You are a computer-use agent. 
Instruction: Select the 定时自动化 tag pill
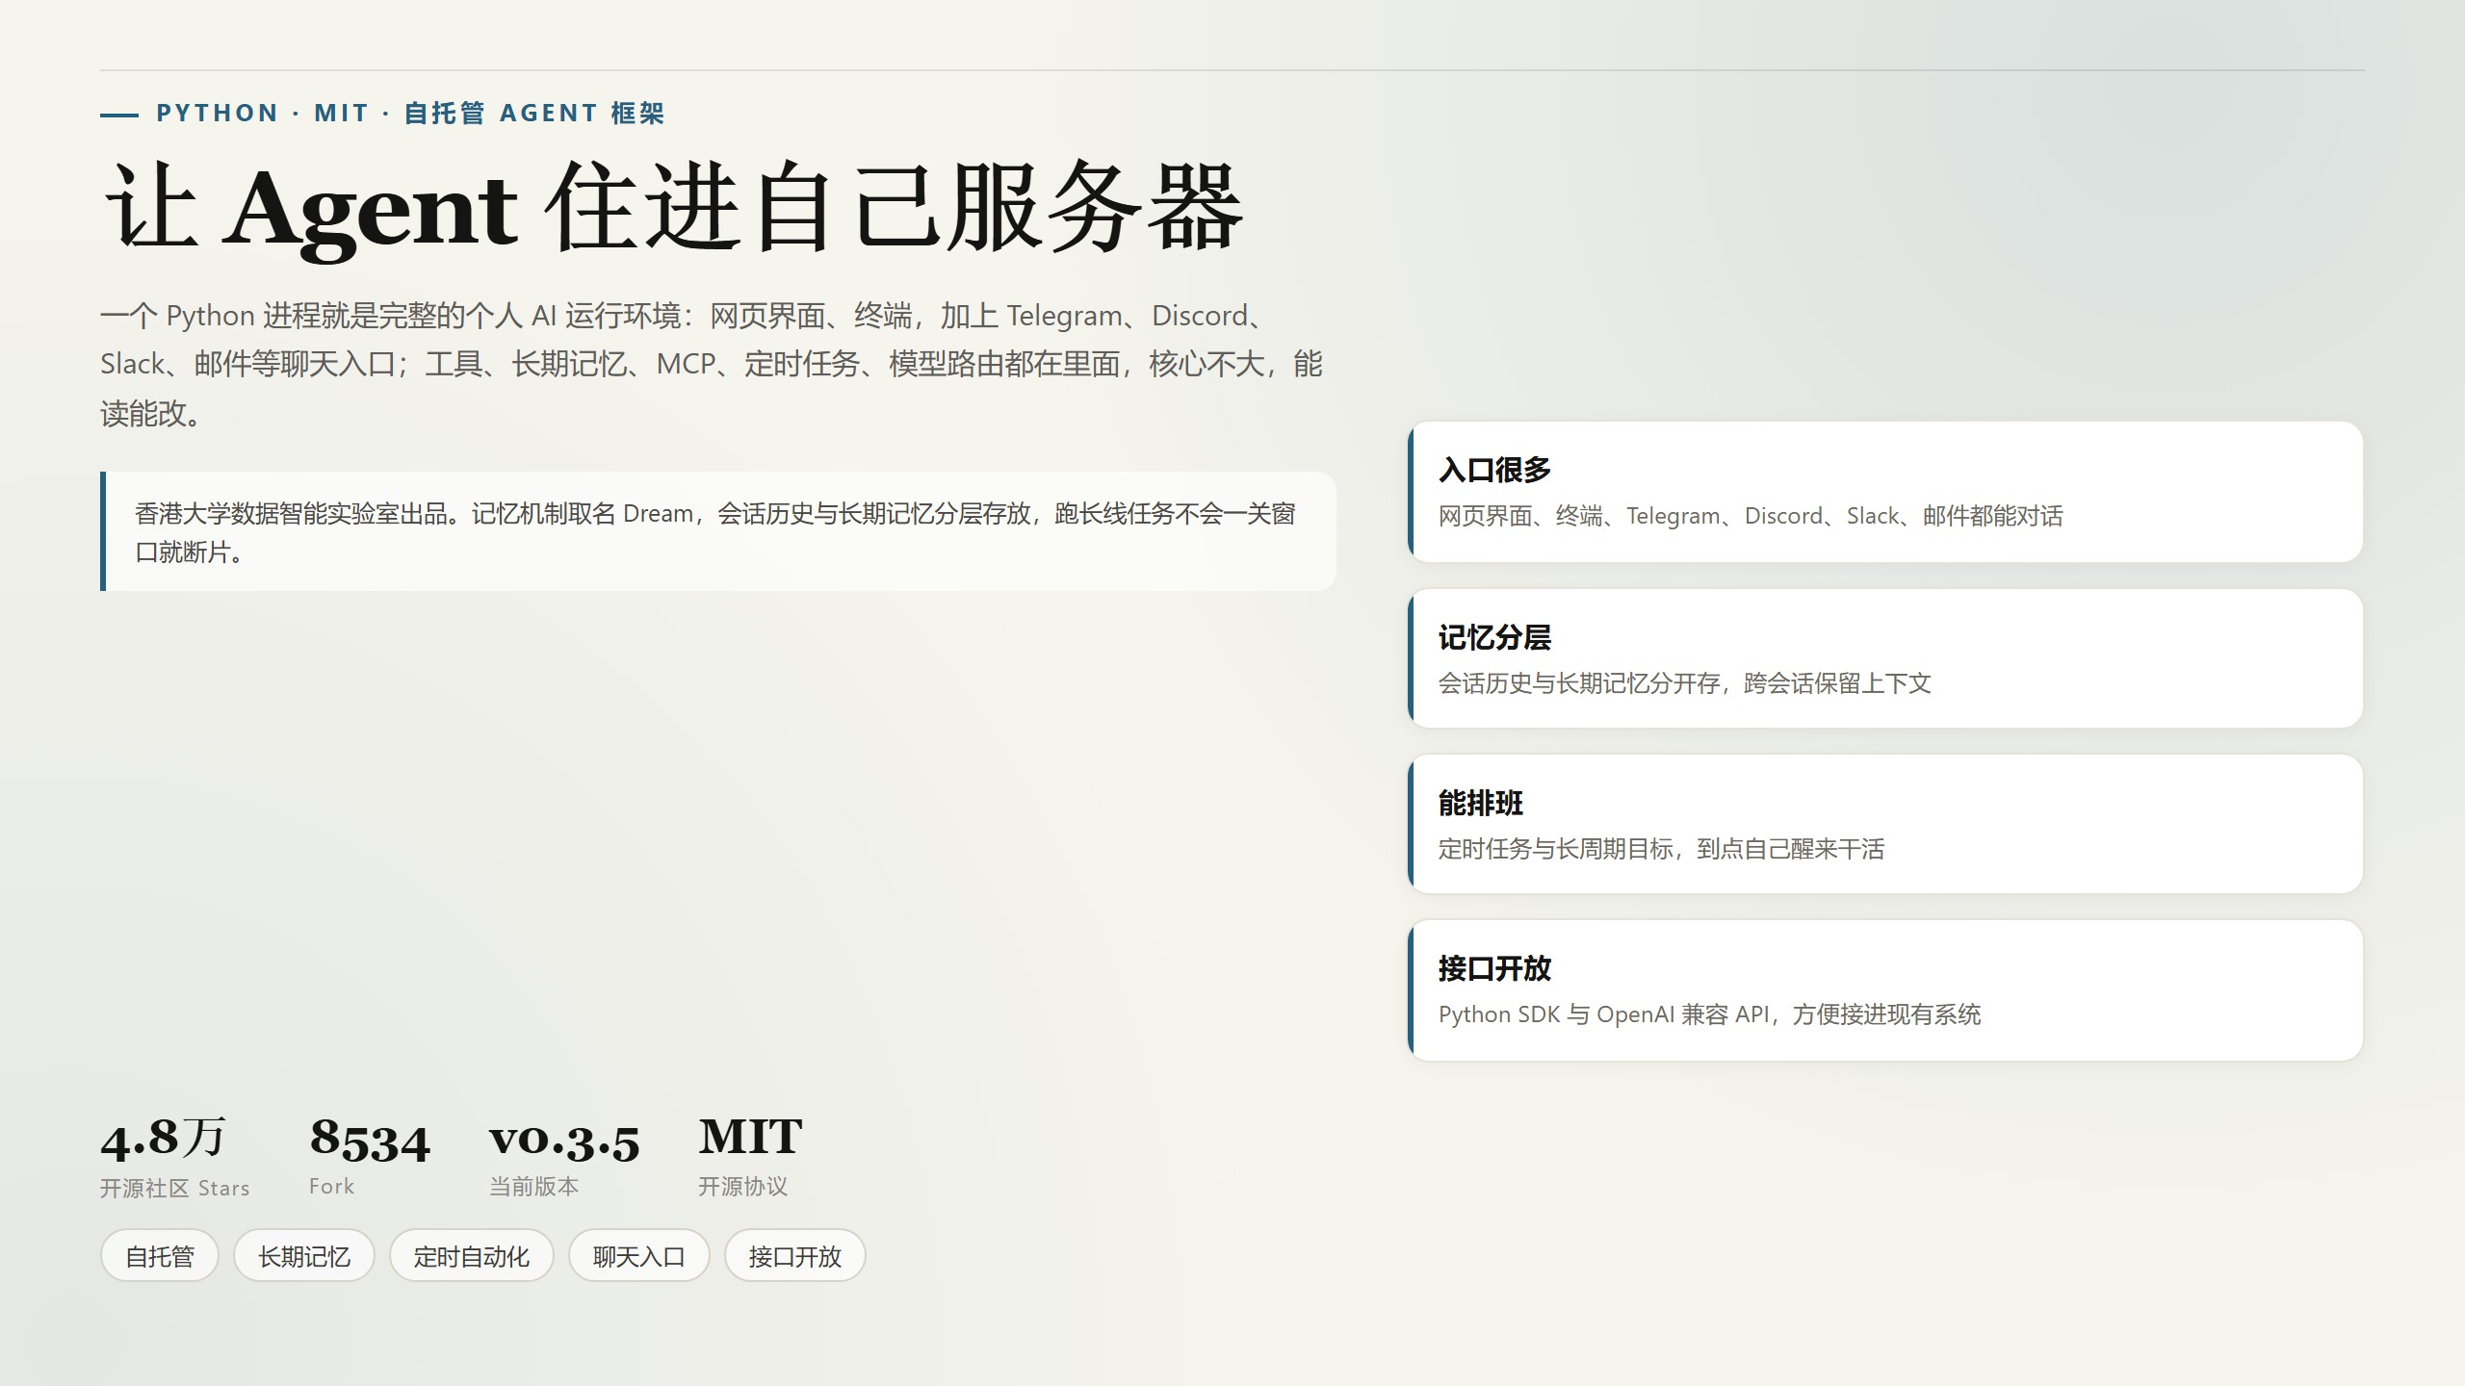472,1255
